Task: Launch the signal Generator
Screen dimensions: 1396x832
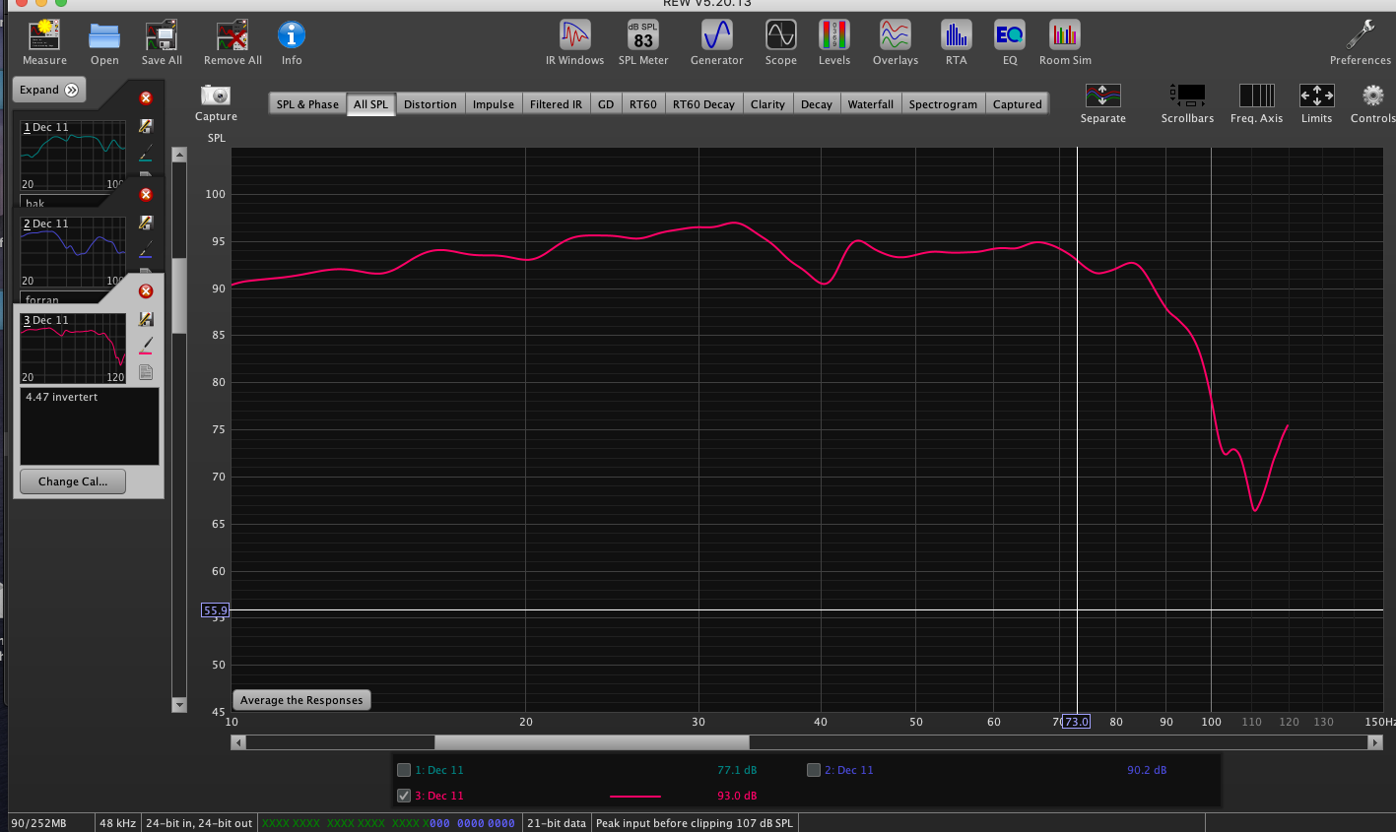Action: [716, 36]
